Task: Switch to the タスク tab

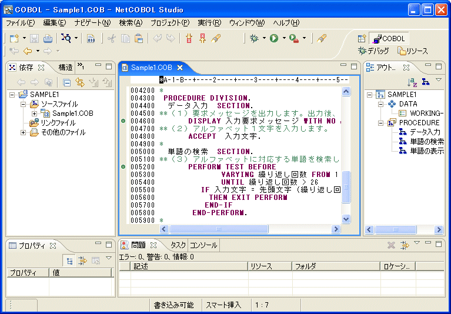Action: point(178,245)
